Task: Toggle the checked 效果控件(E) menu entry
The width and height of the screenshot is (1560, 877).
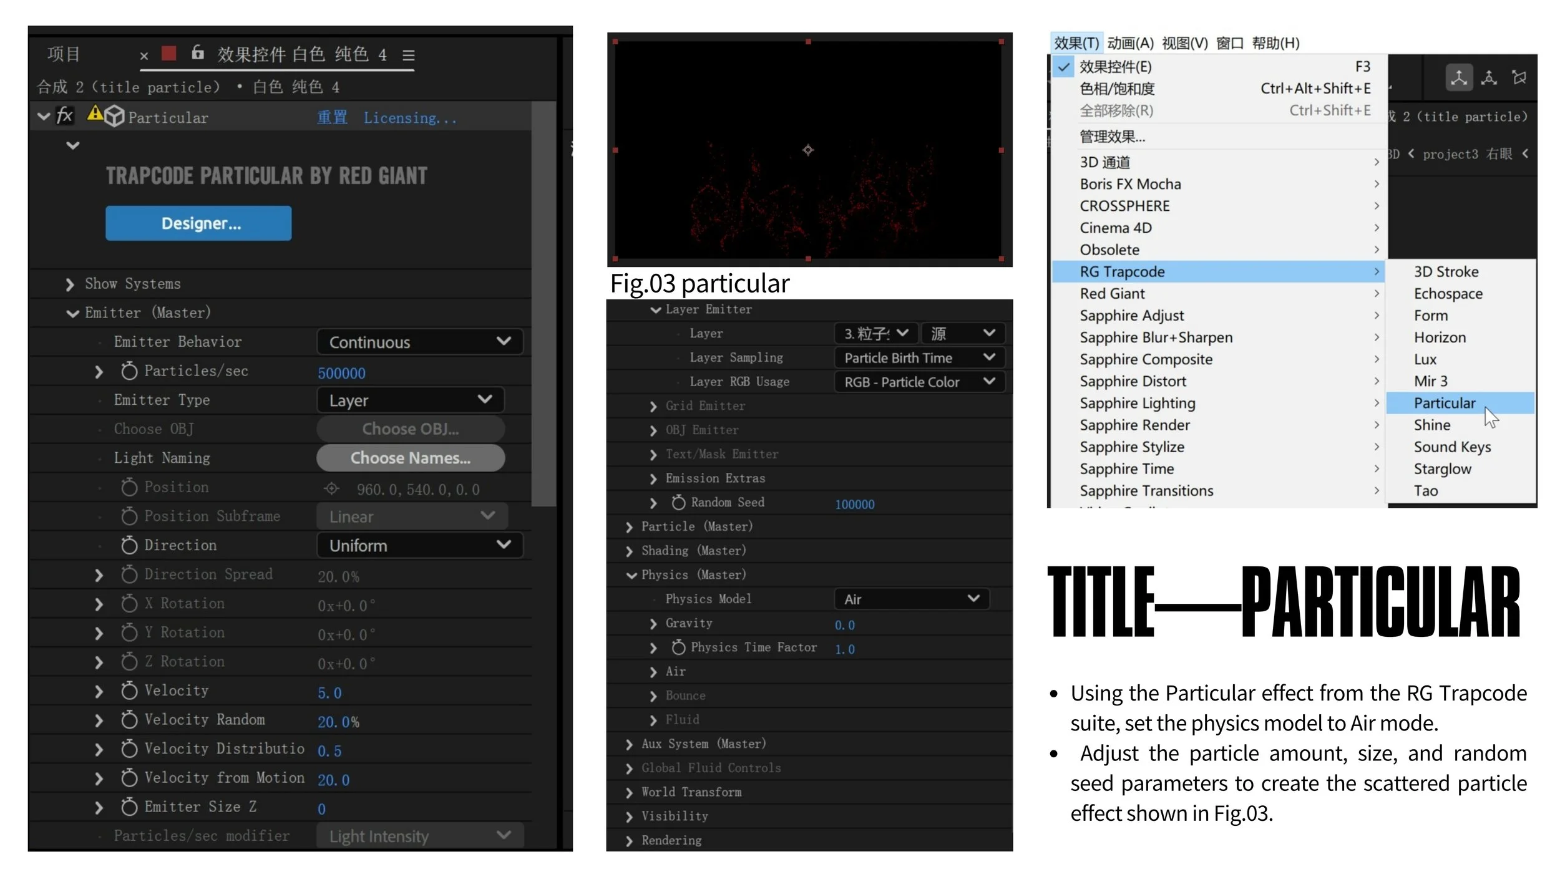Action: point(1116,67)
